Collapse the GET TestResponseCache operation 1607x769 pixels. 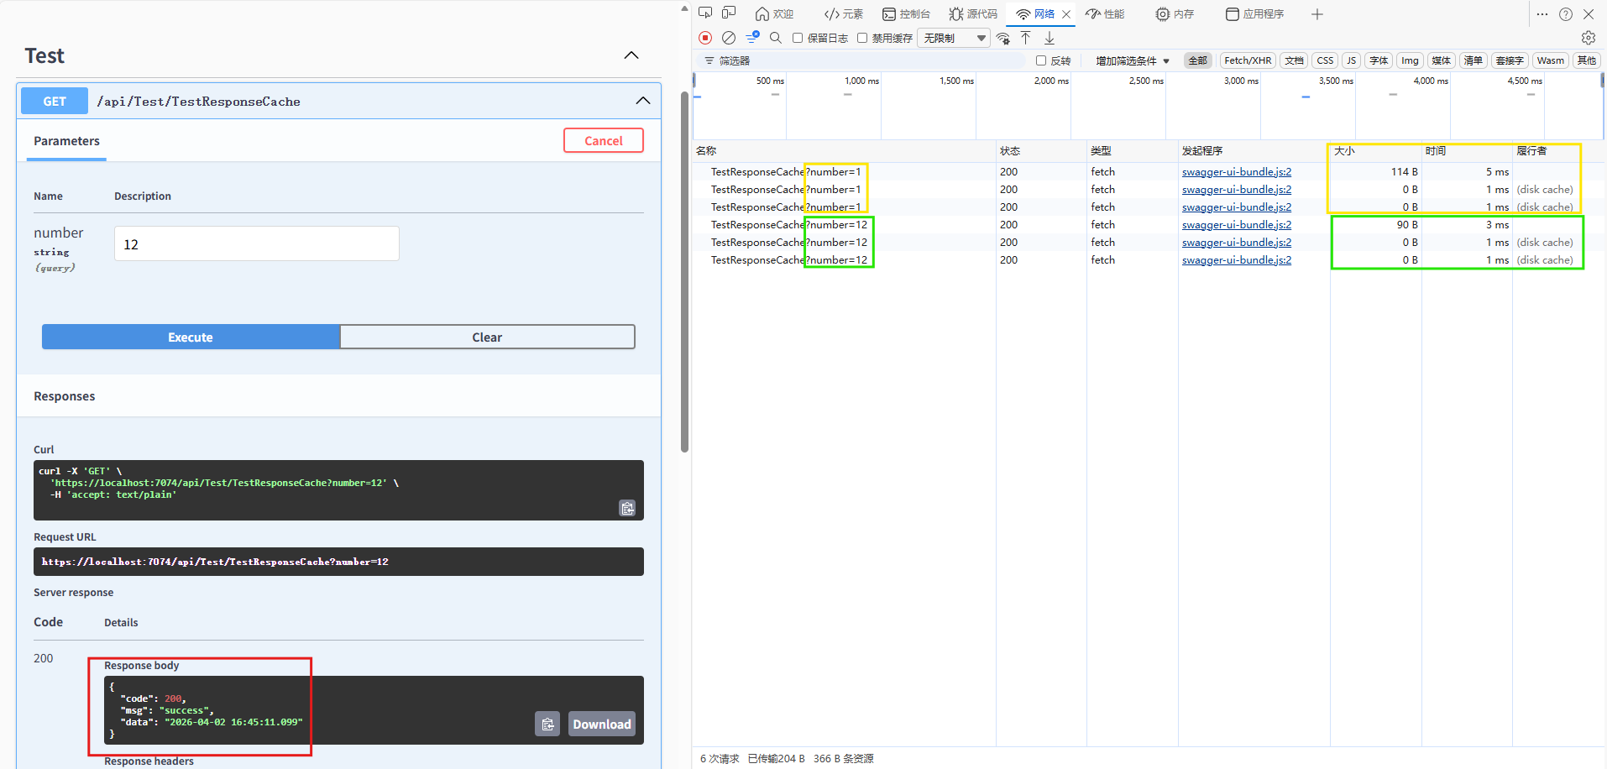click(x=642, y=101)
